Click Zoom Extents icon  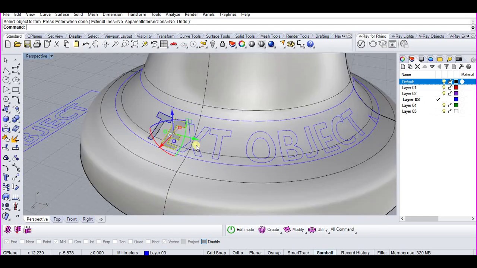pyautogui.click(x=135, y=44)
